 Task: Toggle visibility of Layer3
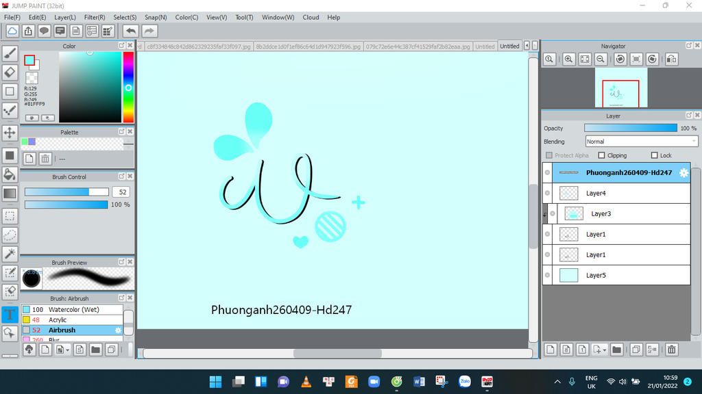553,213
